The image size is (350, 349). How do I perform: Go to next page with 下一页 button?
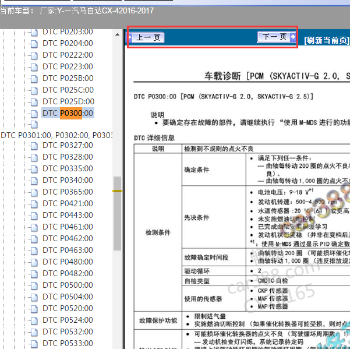pyautogui.click(x=277, y=37)
